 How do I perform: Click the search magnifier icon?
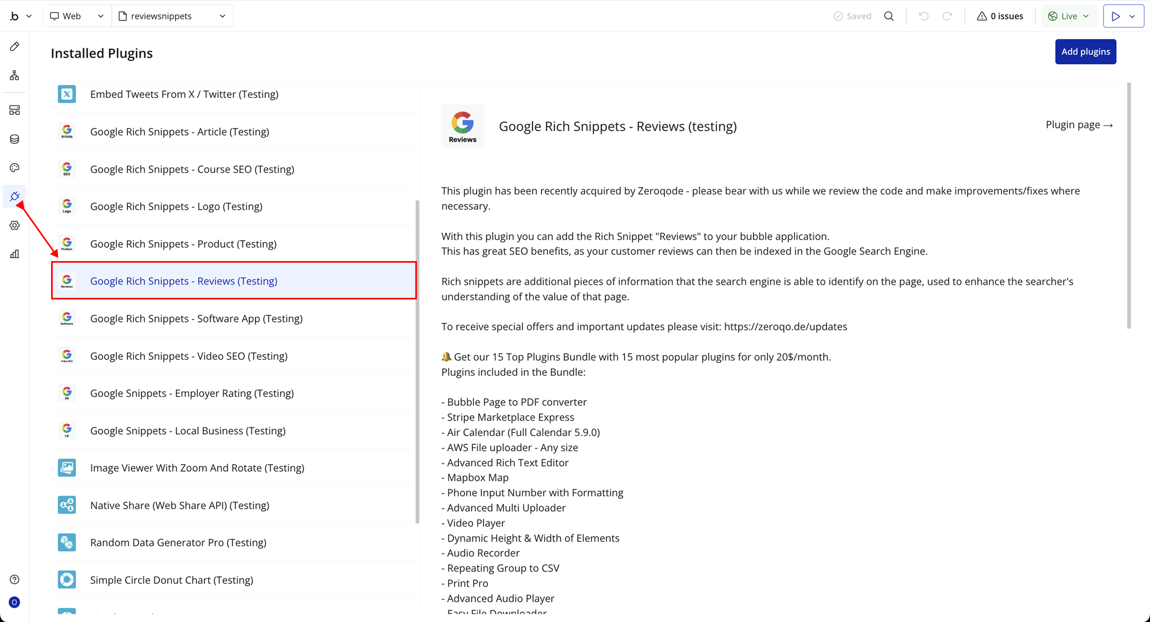[889, 16]
